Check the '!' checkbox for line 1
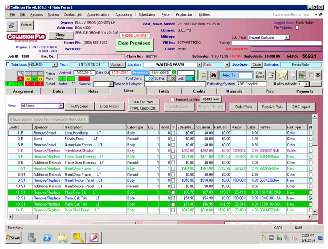328x249 pixels. point(173,133)
